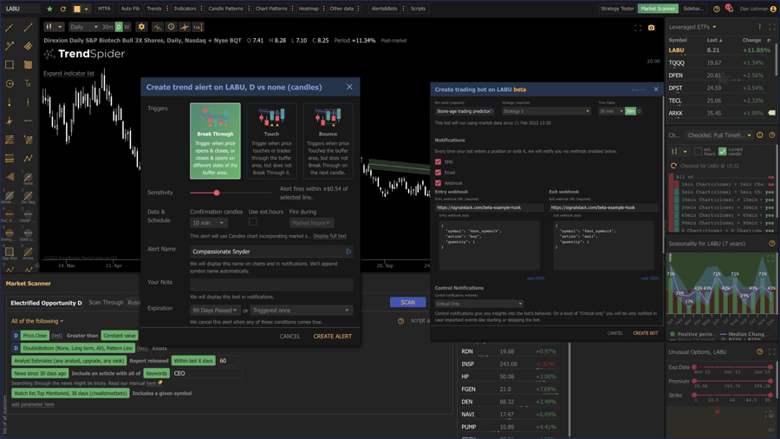This screenshot has height=439, width=780.
Task: Uncheck the SMS notification checkbox
Action: 438,161
